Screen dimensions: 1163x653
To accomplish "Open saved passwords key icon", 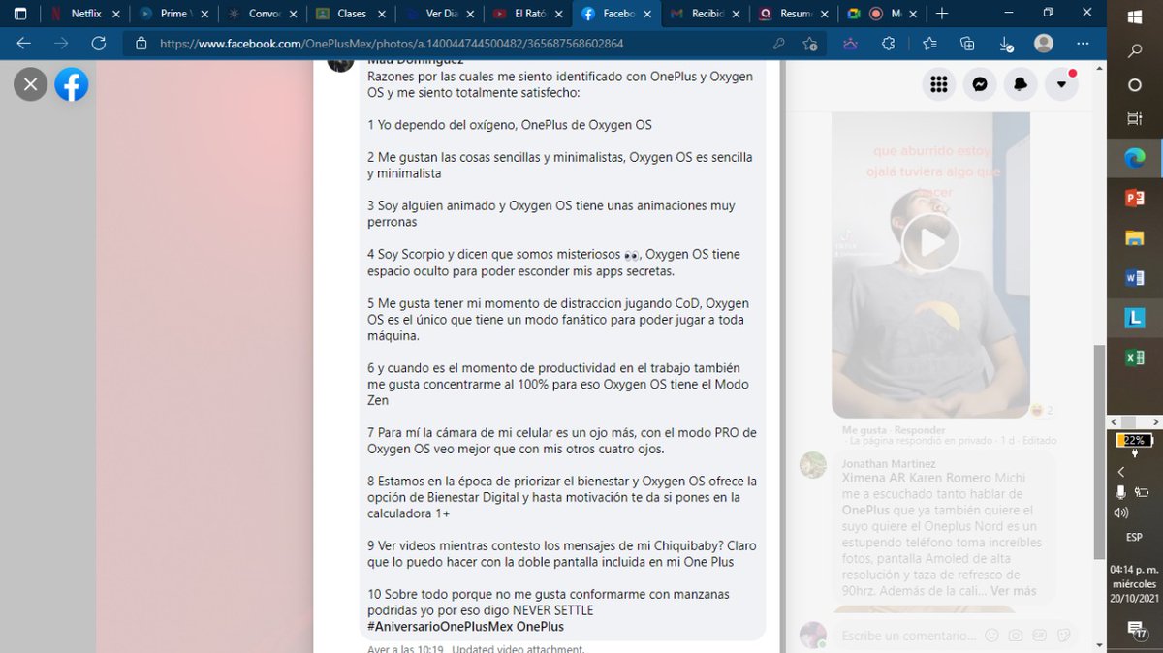I will (x=778, y=44).
